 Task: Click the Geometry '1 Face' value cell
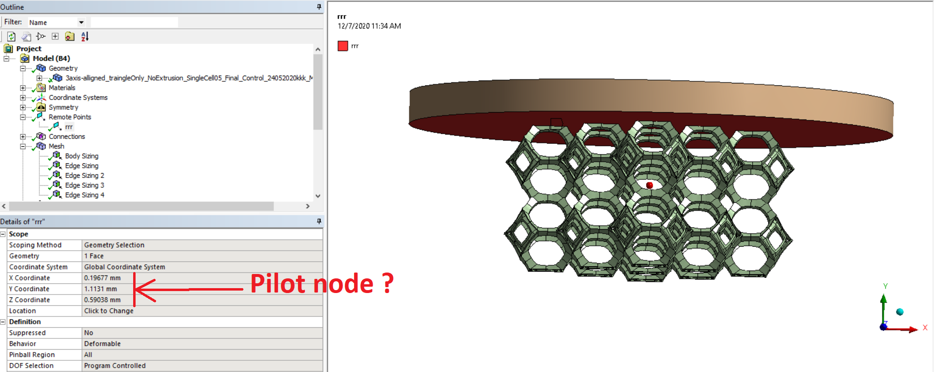[202, 256]
